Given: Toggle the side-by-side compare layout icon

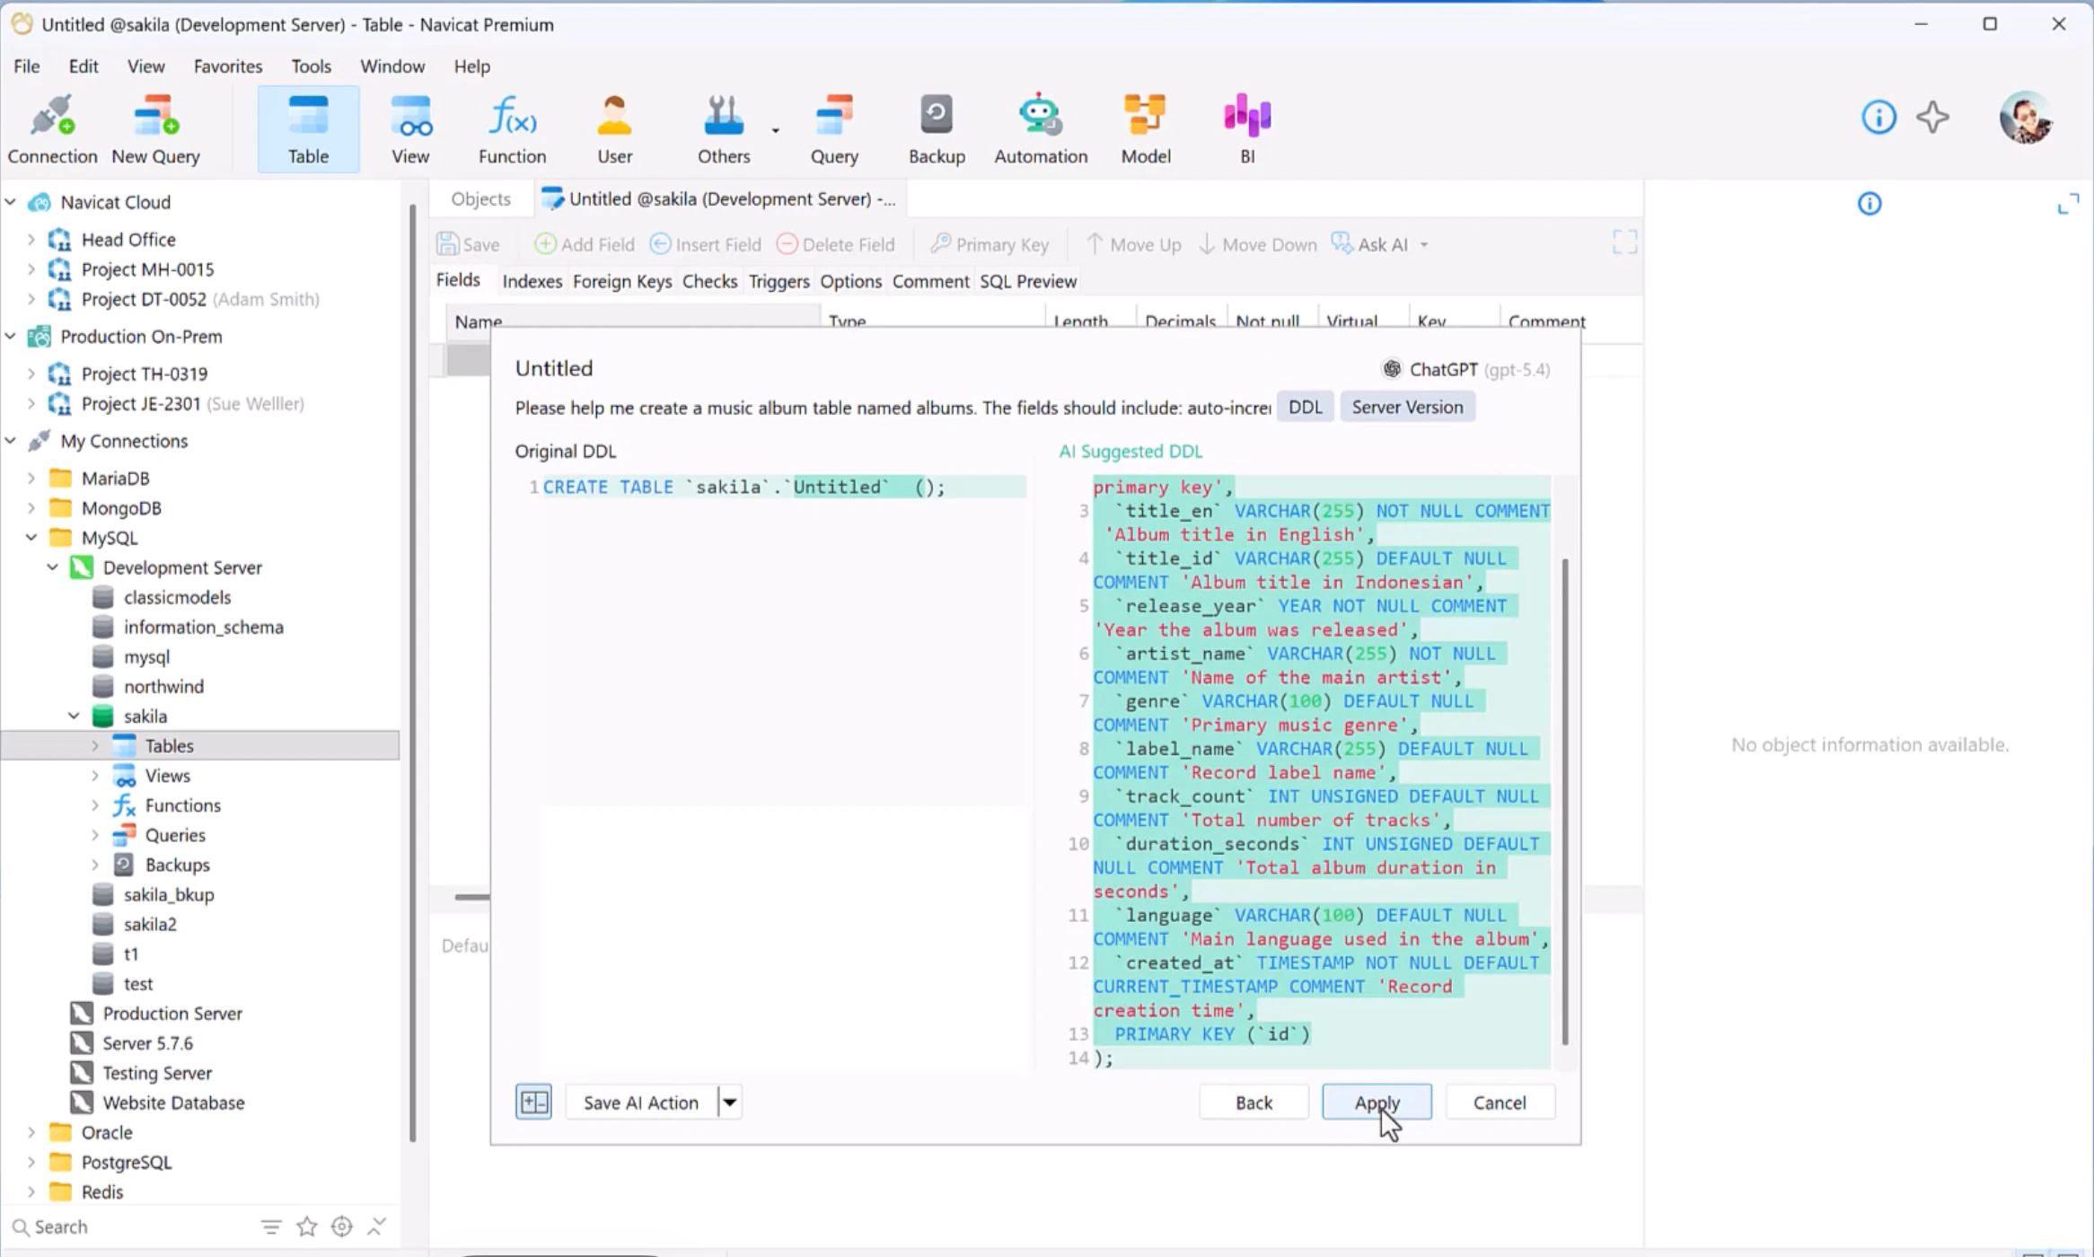Looking at the screenshot, I should (533, 1102).
